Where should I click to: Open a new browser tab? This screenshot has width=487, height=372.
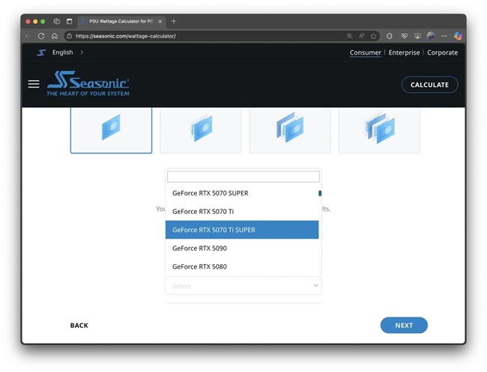point(174,21)
